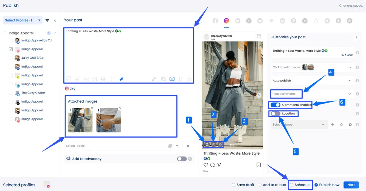Insert a link using the chain icon
This screenshot has height=191, width=366.
click(x=154, y=79)
